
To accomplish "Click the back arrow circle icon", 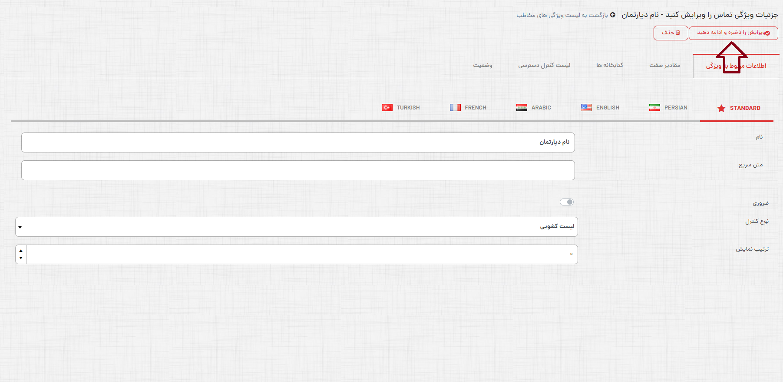I will pos(613,15).
